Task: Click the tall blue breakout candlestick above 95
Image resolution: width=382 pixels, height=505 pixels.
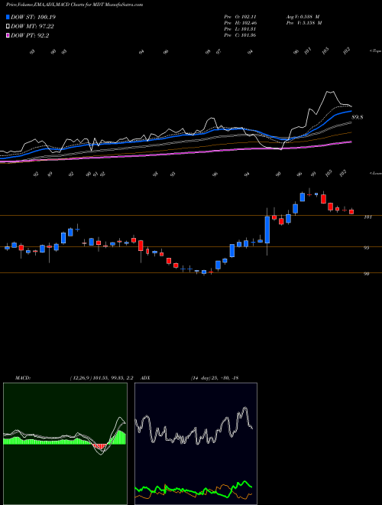Action: point(267,230)
